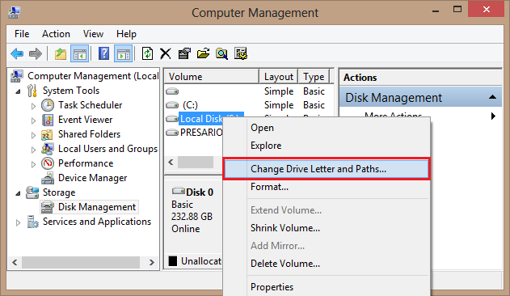Expand the Event Viewer node
The width and height of the screenshot is (510, 296).
(33, 121)
